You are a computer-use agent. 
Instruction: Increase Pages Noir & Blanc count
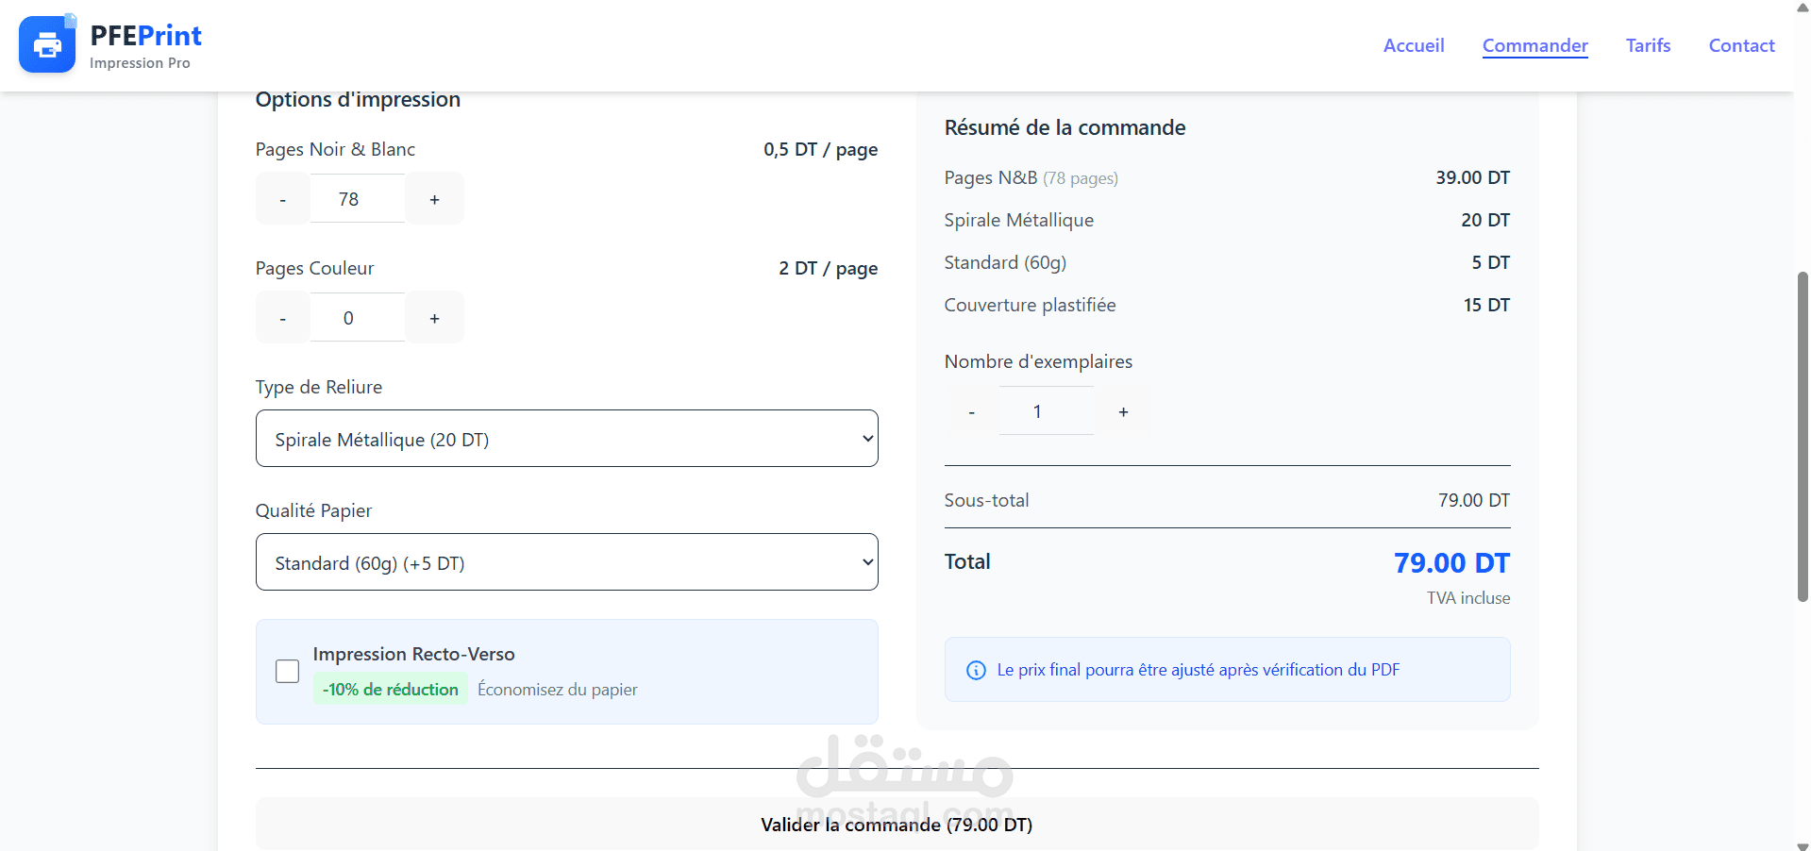434,199
